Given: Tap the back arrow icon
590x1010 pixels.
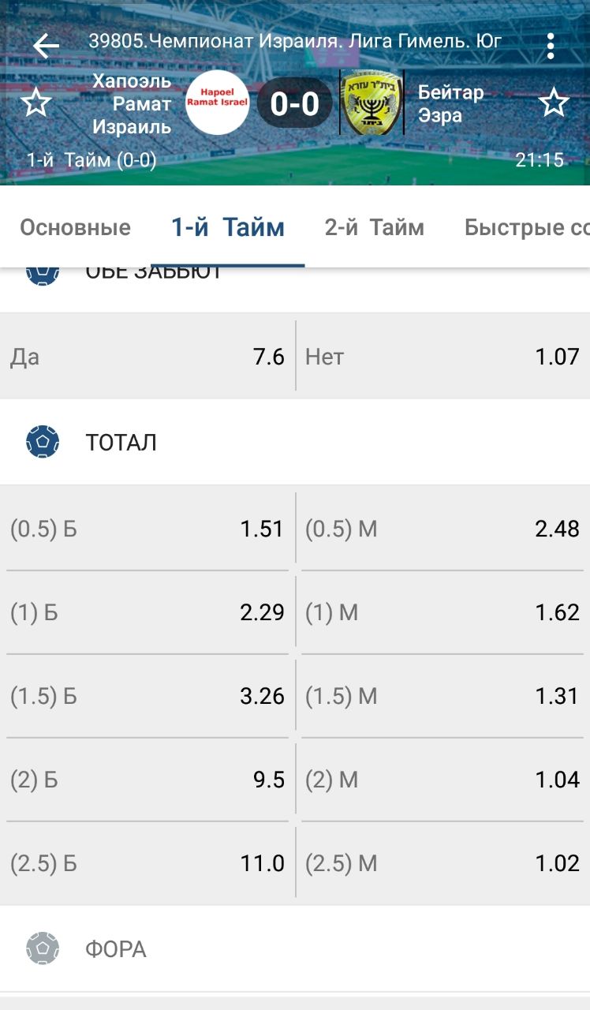Looking at the screenshot, I should 46,46.
